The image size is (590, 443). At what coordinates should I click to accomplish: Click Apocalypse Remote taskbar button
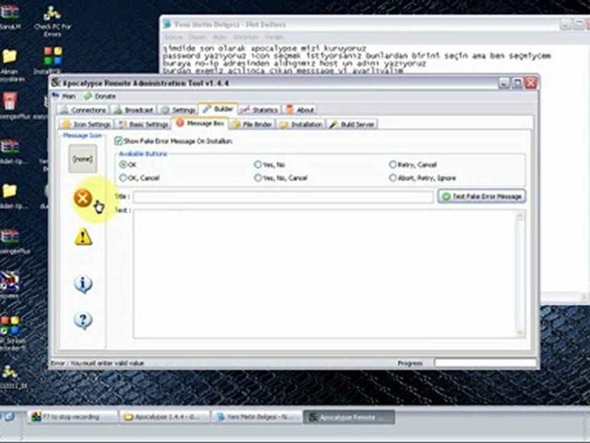349,417
